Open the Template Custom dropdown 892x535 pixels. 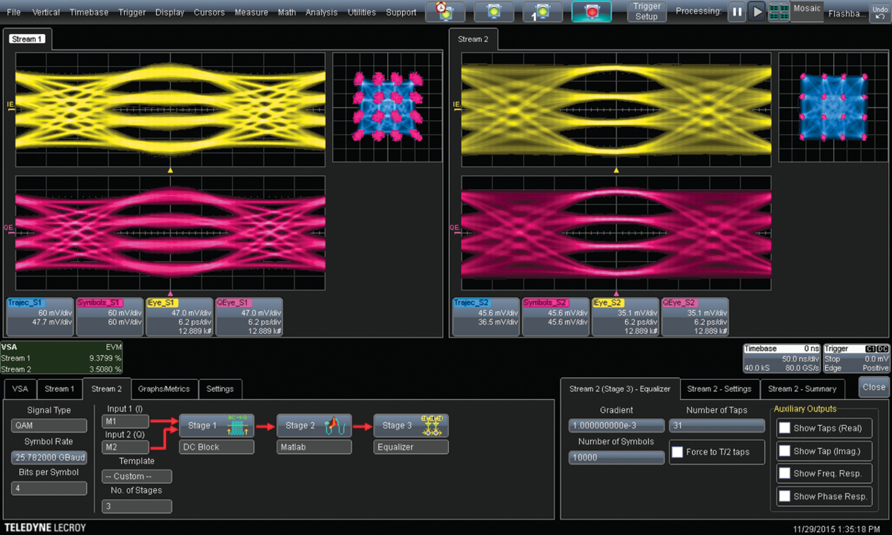pos(137,476)
